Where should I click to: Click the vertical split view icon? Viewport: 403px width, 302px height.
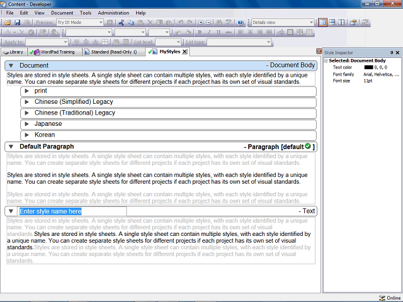pyautogui.click(x=341, y=23)
